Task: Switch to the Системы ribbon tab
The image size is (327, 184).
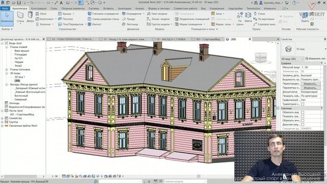Action: [94, 8]
